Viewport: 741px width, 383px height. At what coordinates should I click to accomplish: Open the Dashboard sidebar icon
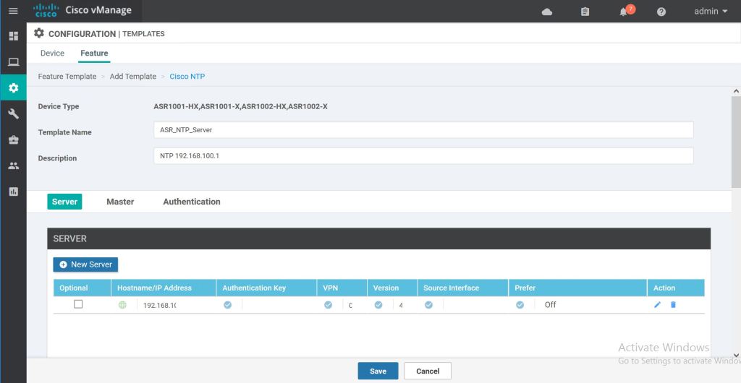13,36
